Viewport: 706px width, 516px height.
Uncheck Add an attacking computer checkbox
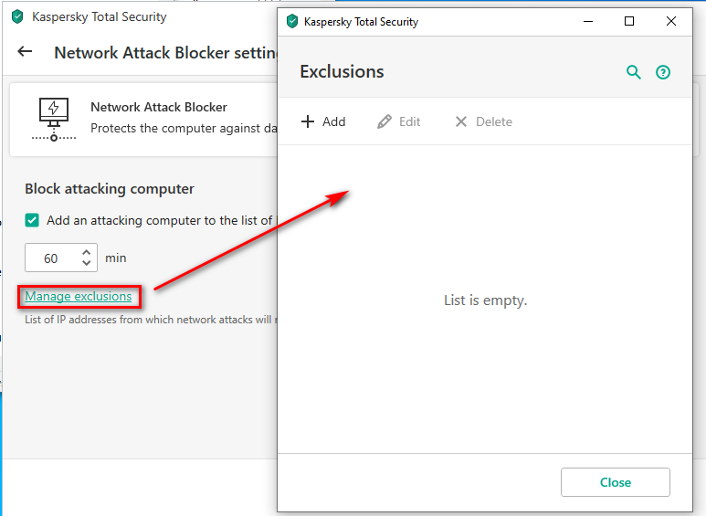tap(32, 220)
